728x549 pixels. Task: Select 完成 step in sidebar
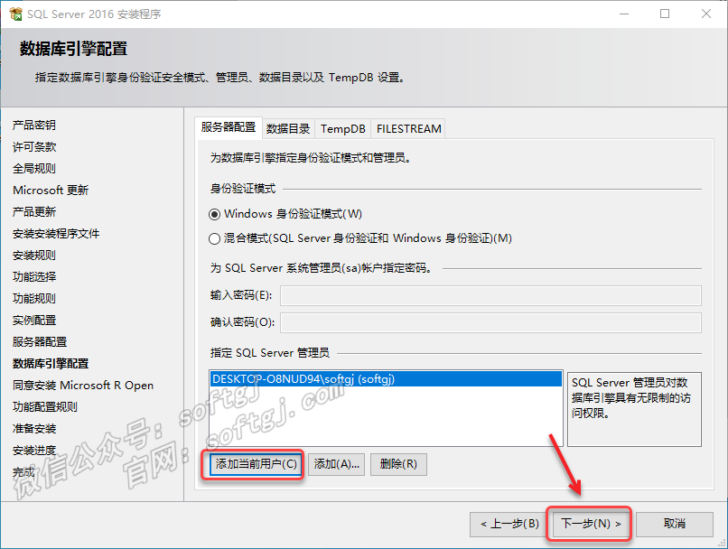click(23, 472)
